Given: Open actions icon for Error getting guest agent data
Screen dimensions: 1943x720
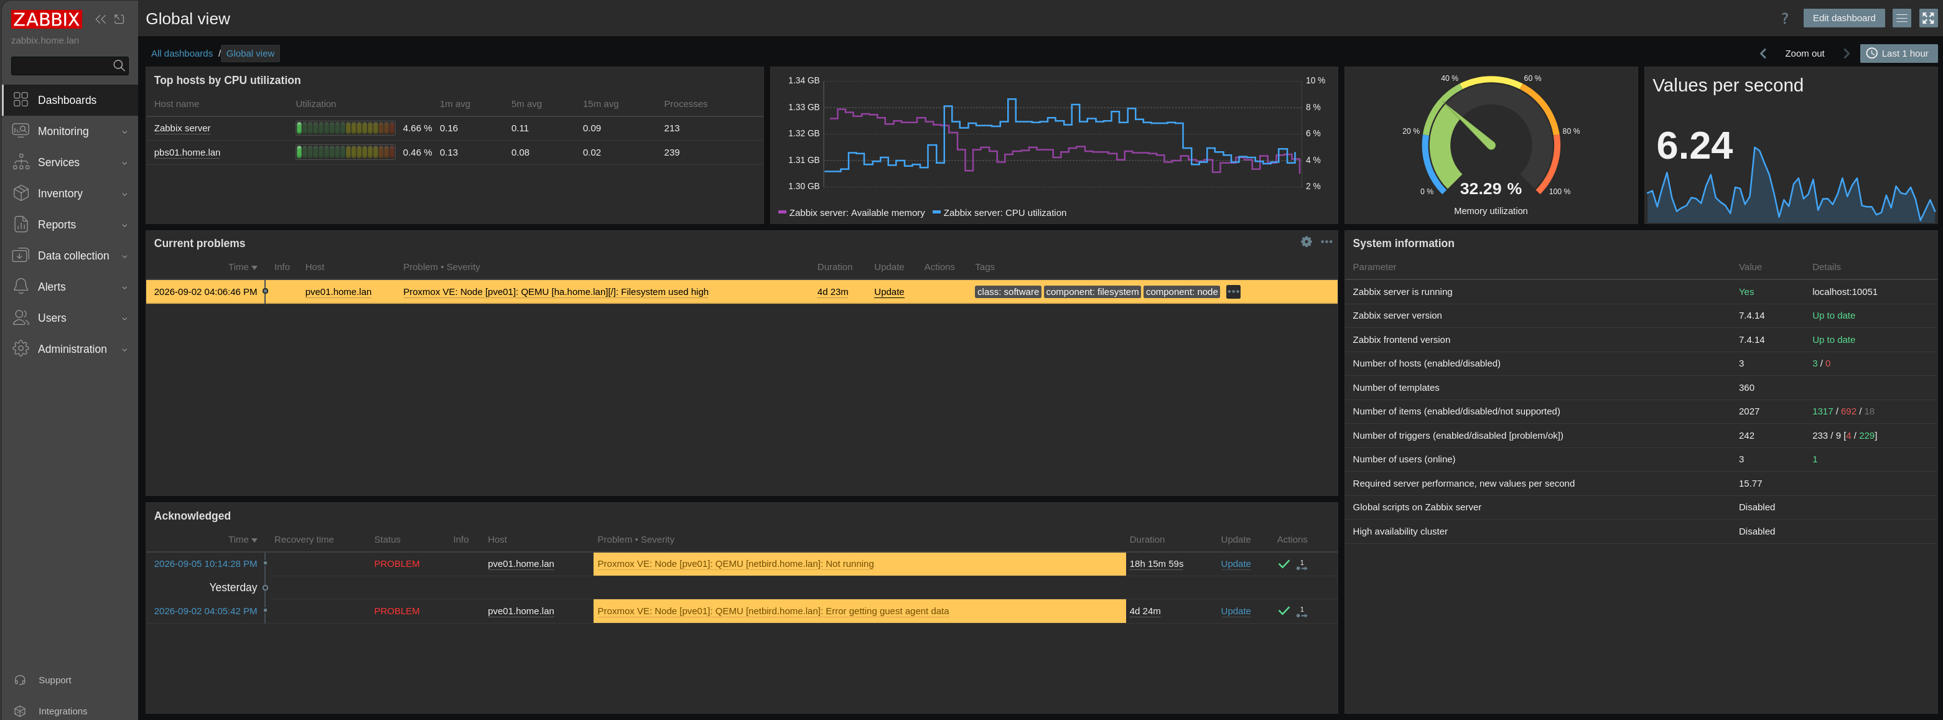Looking at the screenshot, I should 1302,611.
